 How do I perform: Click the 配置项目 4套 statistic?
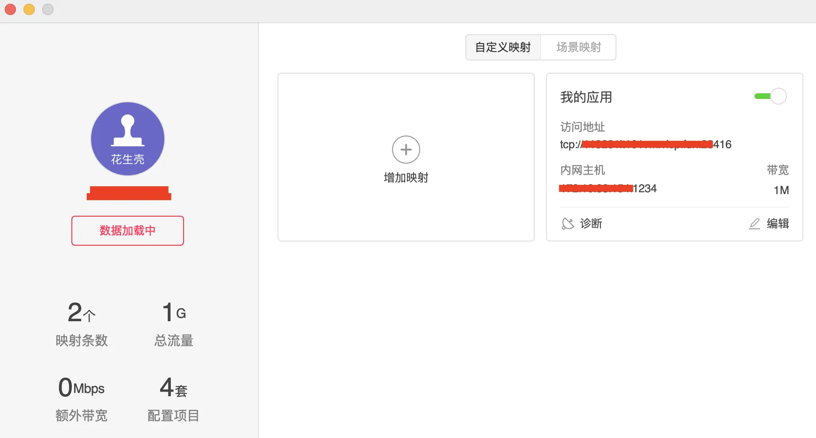(x=174, y=388)
